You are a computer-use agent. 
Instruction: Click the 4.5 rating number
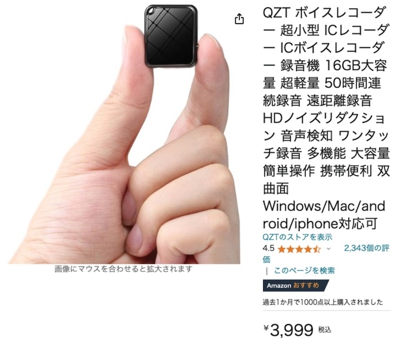pos(268,248)
